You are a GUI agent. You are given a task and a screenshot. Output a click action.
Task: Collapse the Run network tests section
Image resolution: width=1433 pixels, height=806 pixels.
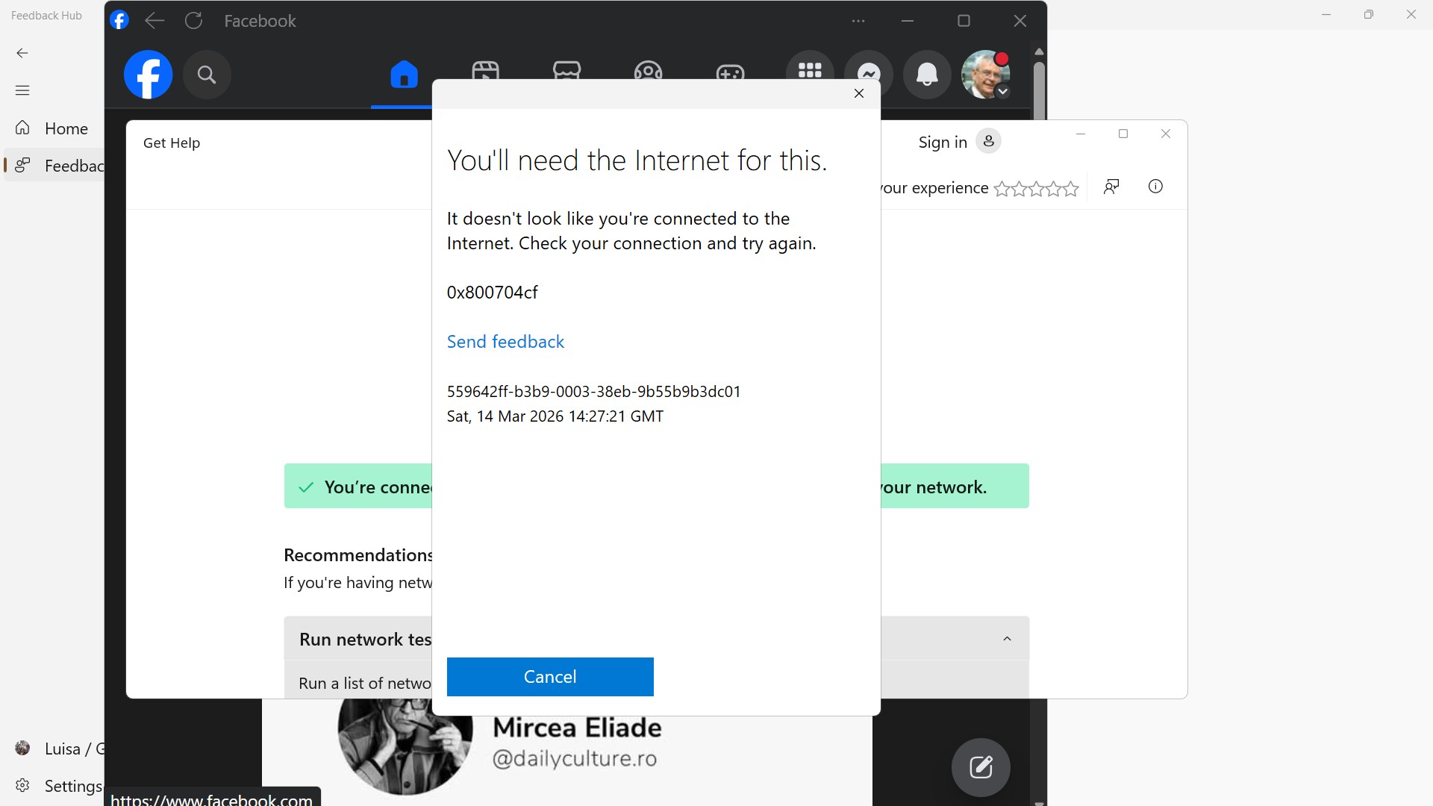[1007, 639]
